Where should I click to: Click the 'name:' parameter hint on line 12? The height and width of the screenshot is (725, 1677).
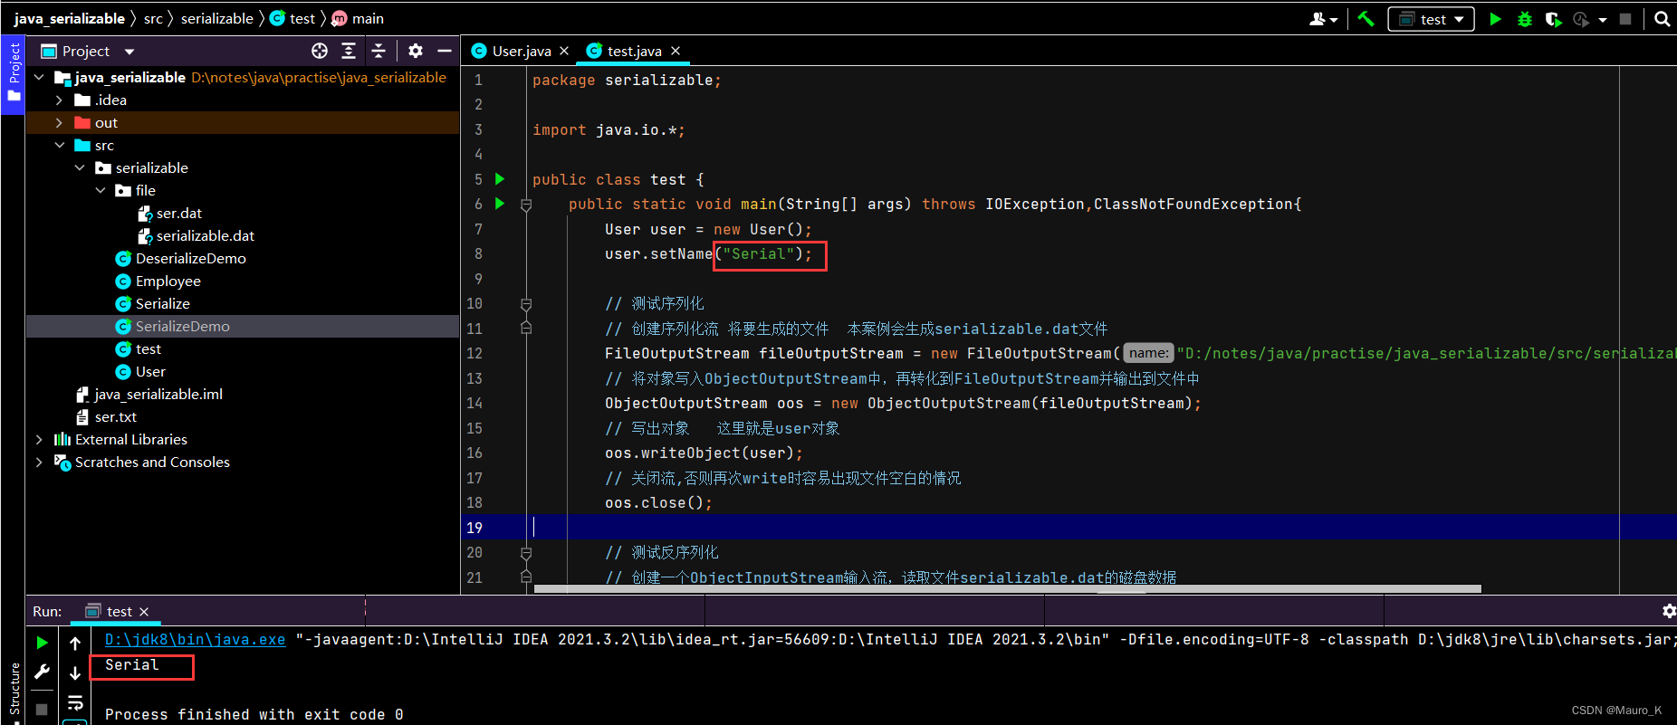coord(1148,353)
